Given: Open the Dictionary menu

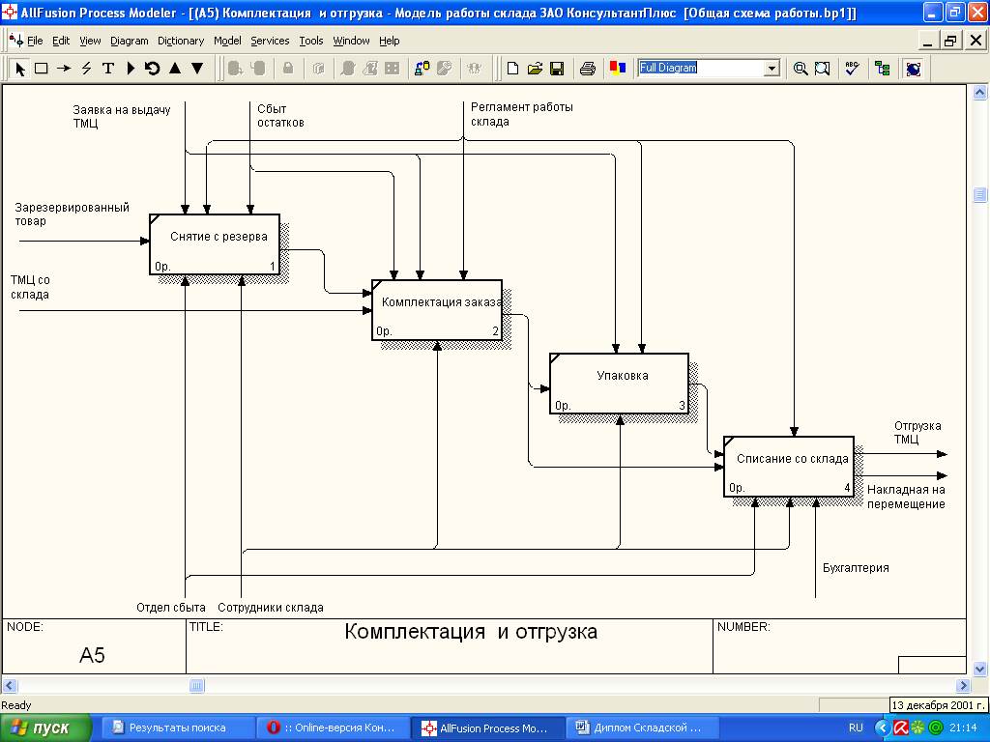Looking at the screenshot, I should click(x=181, y=41).
